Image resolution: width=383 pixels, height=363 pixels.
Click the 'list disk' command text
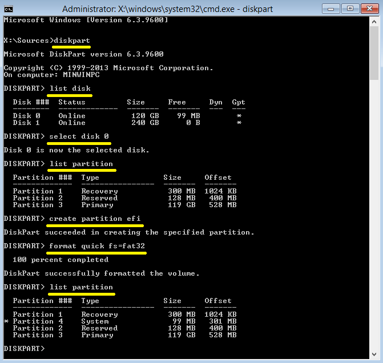[x=70, y=88]
